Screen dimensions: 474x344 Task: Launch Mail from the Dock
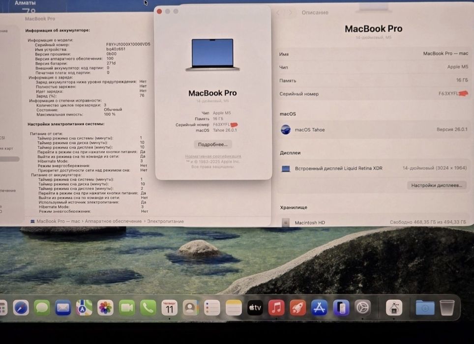63,308
